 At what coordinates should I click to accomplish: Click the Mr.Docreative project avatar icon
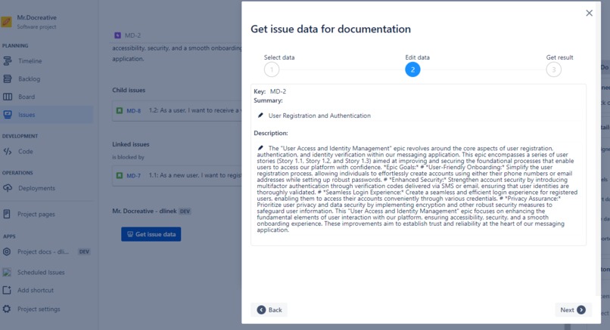coord(6,22)
